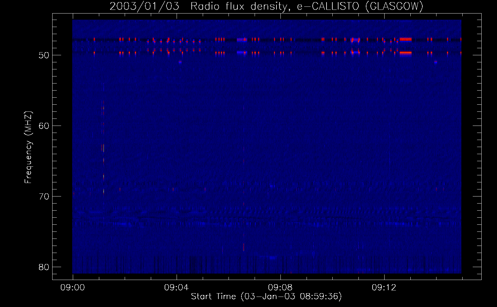Click the 70 frequency tick label
Screen dimensions: 497x307
click(44, 196)
